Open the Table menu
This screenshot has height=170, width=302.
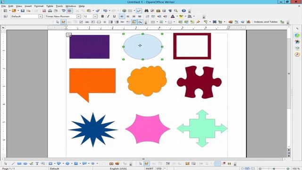pos(50,6)
